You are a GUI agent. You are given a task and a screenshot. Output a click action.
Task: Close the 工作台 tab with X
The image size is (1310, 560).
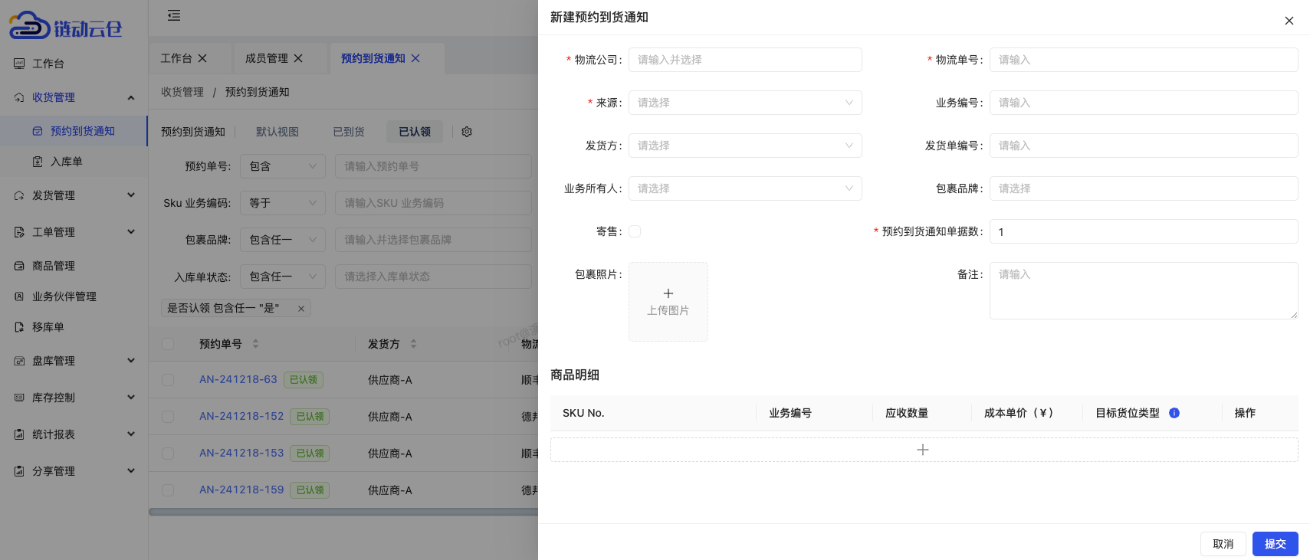[202, 58]
